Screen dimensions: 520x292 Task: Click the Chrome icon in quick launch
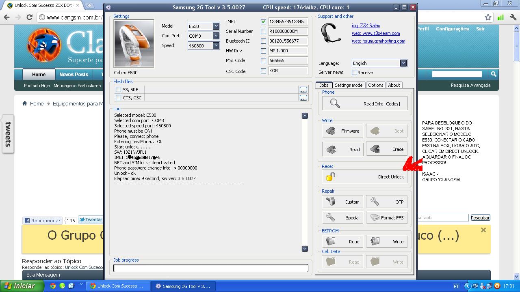tap(53, 286)
